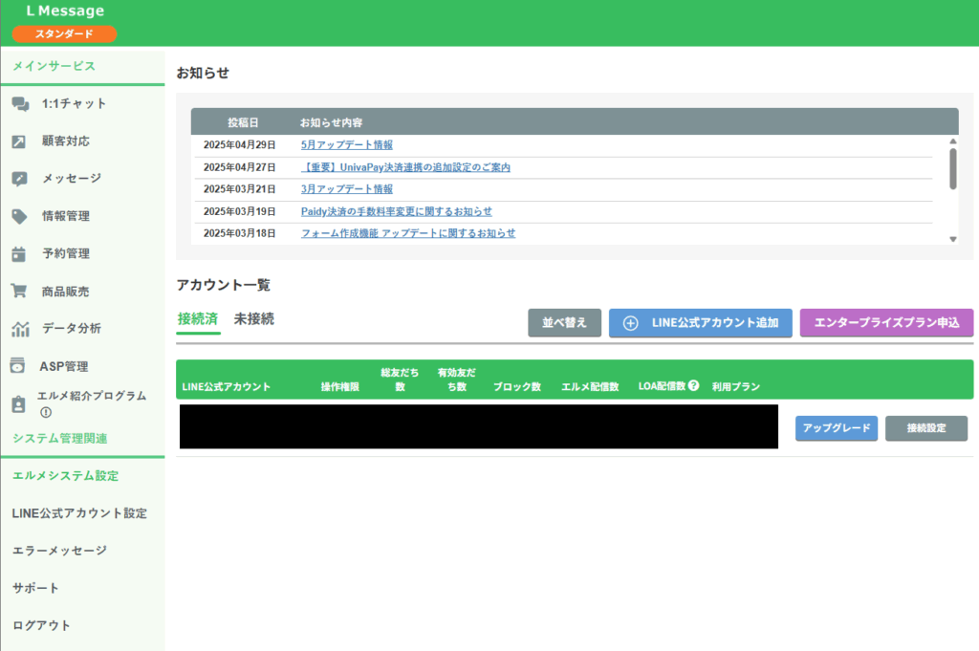Click the notice list scroll up arrow
The height and width of the screenshot is (651, 979).
point(953,141)
